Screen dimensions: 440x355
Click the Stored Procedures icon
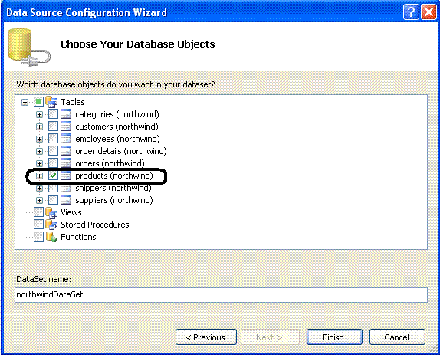(51, 225)
